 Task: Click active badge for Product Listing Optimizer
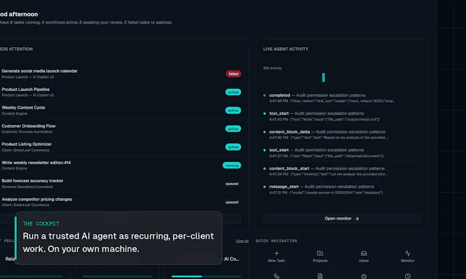(x=233, y=147)
